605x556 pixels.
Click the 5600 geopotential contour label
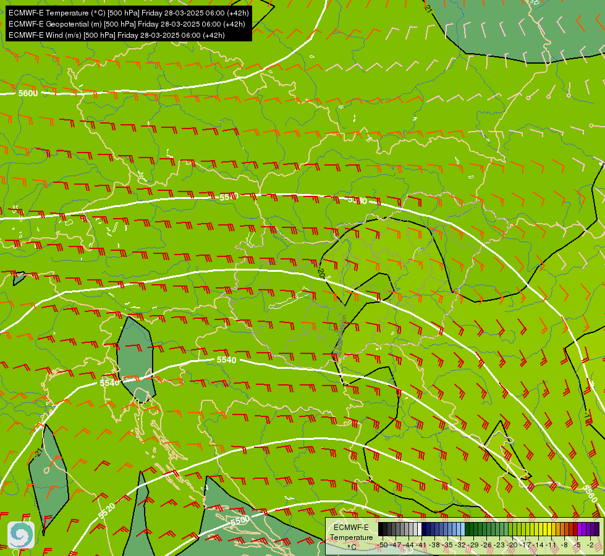tap(28, 93)
